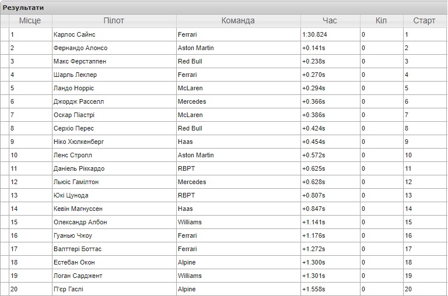Click the Шарль Леклер driver cell
The height and width of the screenshot is (296, 448).
pyautogui.click(x=114, y=75)
